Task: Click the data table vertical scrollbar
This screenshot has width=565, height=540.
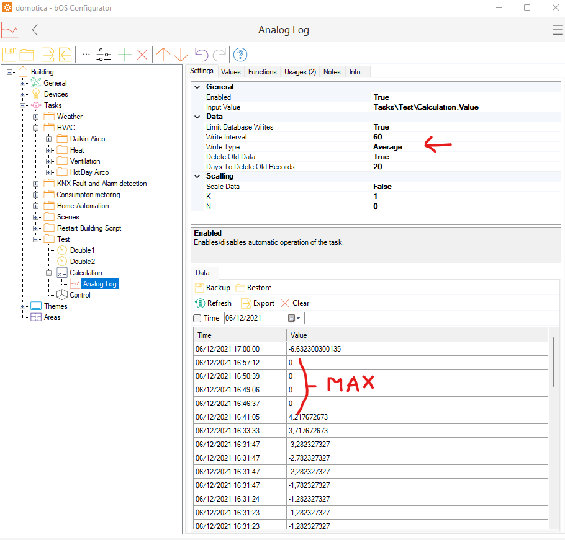Action: (x=554, y=362)
